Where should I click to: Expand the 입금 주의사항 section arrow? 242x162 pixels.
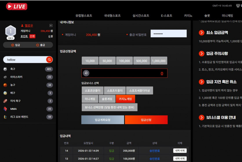pos(201,53)
